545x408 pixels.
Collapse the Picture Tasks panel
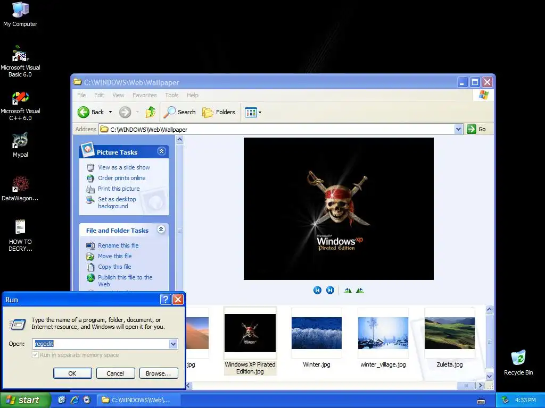point(161,151)
